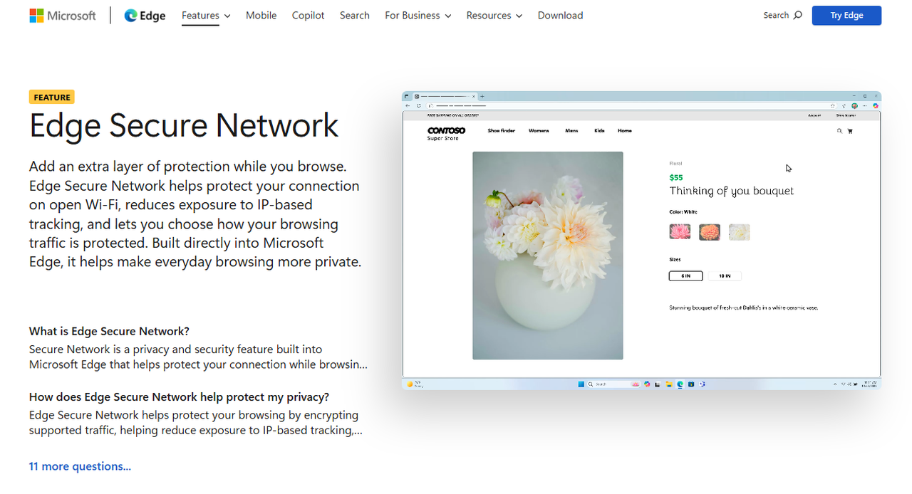Click the clock in the demo taskbar
Viewport: 912px width, 494px height.
point(869,384)
